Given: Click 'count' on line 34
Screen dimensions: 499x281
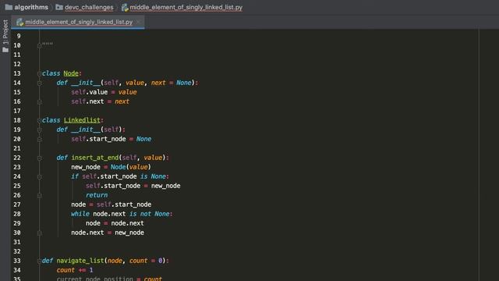Looking at the screenshot, I should point(65,270).
